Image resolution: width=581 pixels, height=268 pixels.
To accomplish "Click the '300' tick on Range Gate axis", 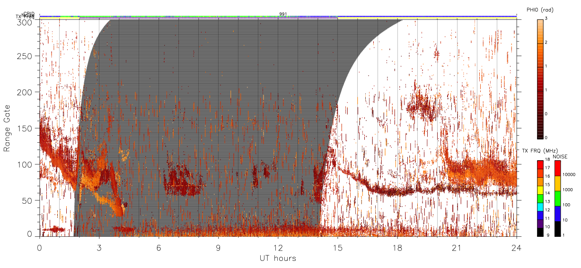I will click(24, 22).
